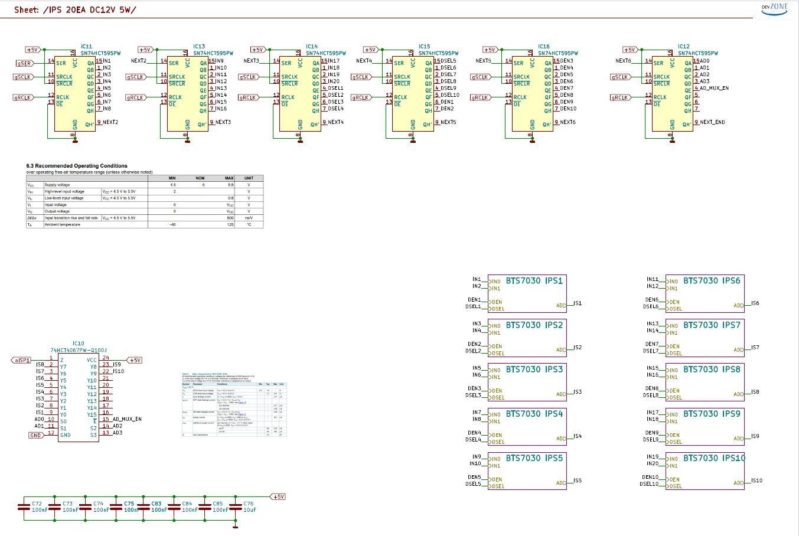Click the gSCLK global label feeding IC11
799x536 pixels.
24,77
